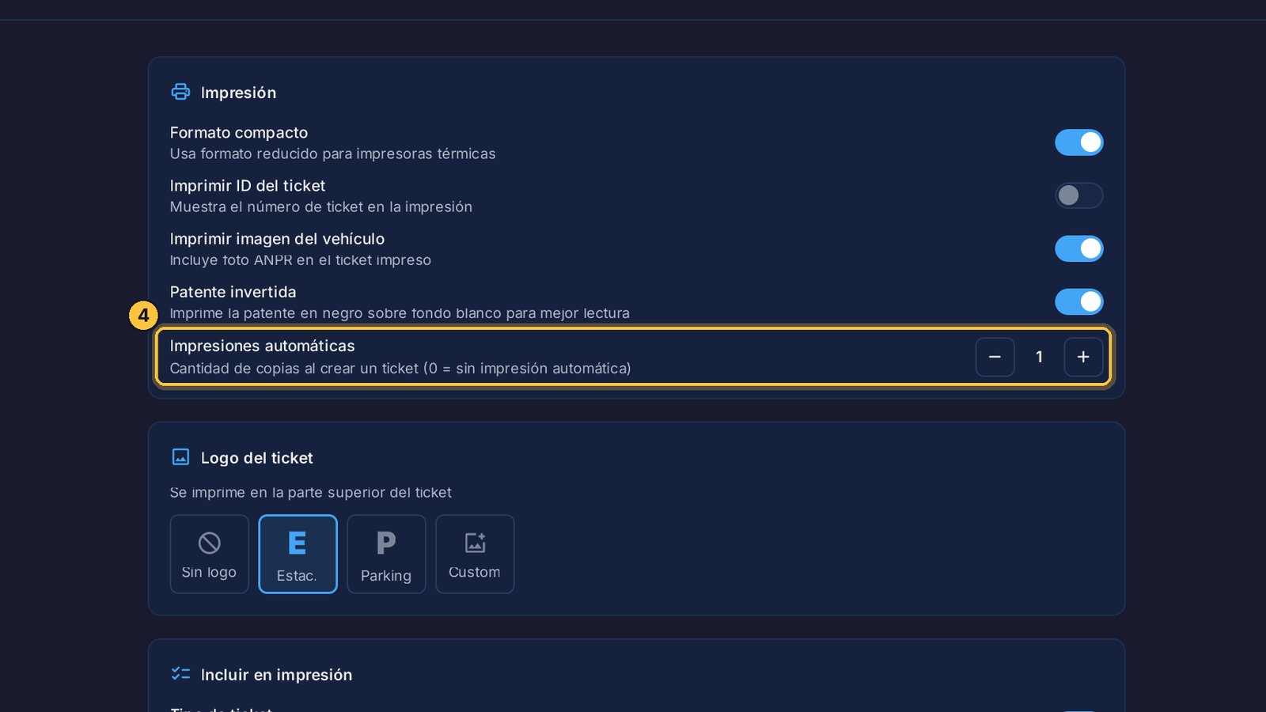Click text 'Usa formato reducido para impresoras térmicas'
Image resolution: width=1266 pixels, height=712 pixels.
click(x=332, y=153)
